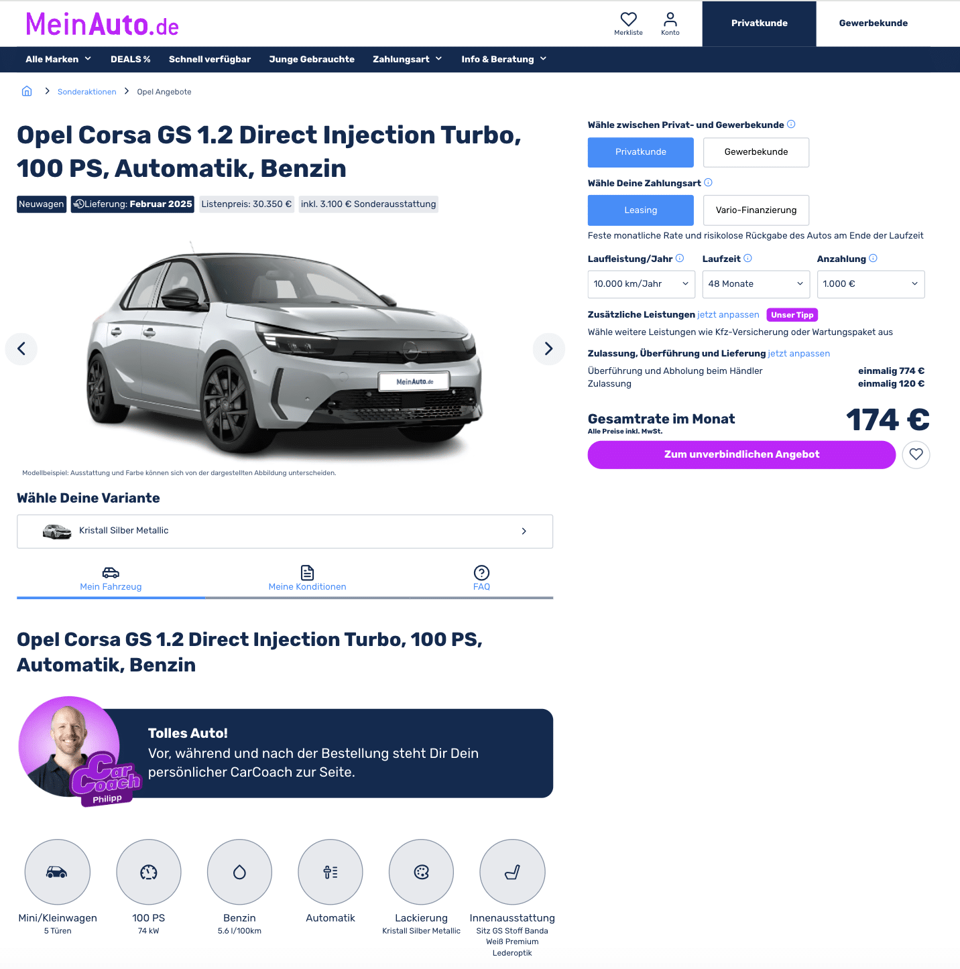Show previous car image with left arrow
Image resolution: width=960 pixels, height=969 pixels.
coord(21,348)
